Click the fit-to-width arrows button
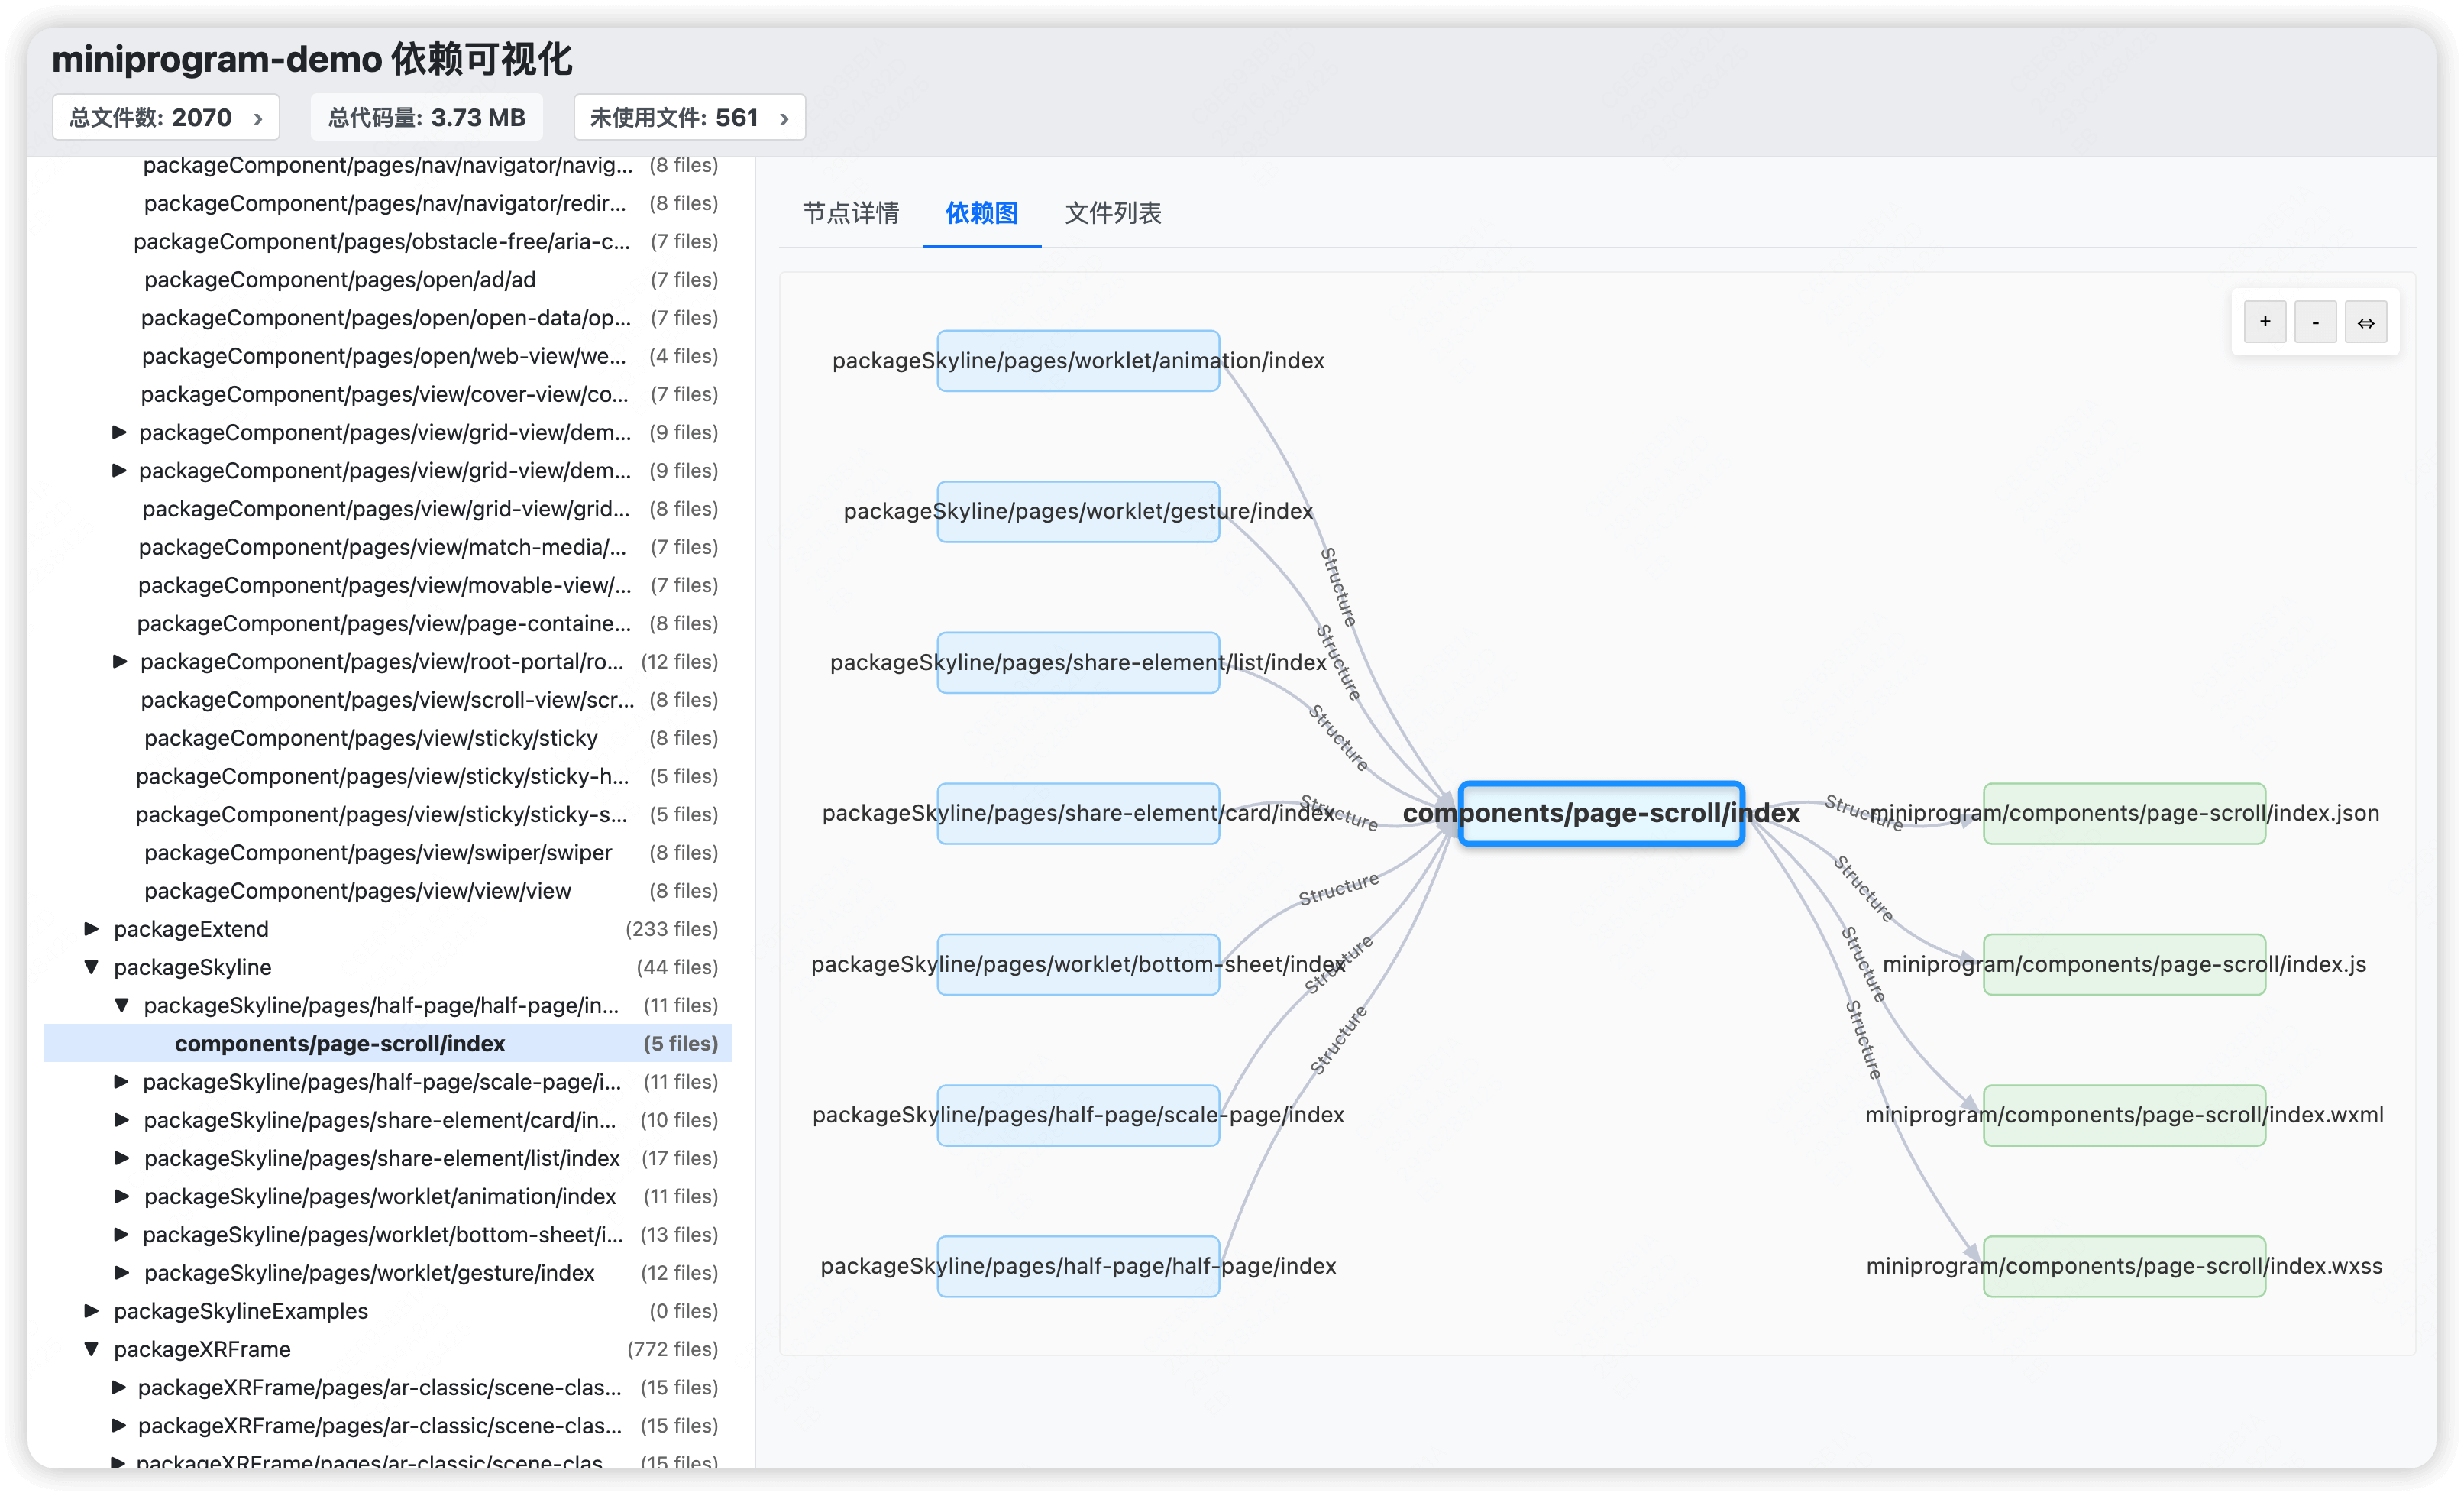The height and width of the screenshot is (1496, 2464). [2366, 322]
